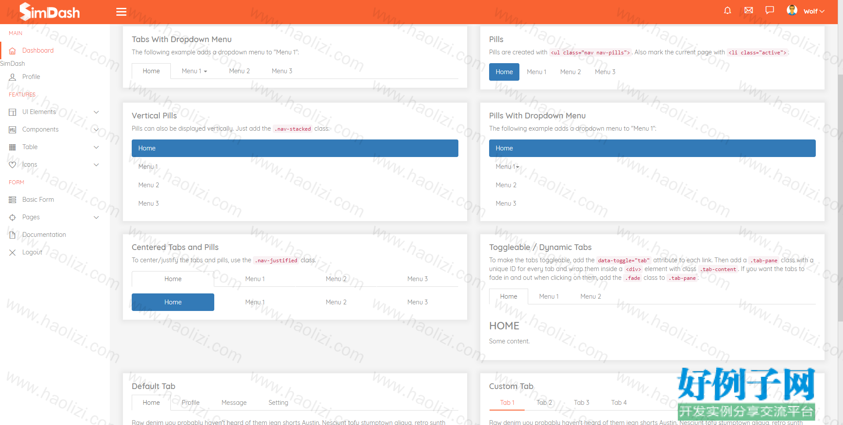Switch to Menu 1 in Toggleable Tabs
Image resolution: width=843 pixels, height=425 pixels.
pyautogui.click(x=549, y=296)
